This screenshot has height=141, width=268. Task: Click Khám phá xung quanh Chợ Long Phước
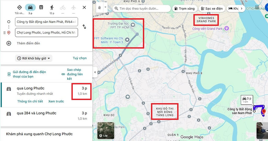coord(39,134)
